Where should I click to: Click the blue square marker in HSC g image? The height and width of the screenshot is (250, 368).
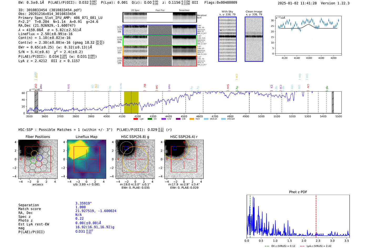(x=126, y=148)
